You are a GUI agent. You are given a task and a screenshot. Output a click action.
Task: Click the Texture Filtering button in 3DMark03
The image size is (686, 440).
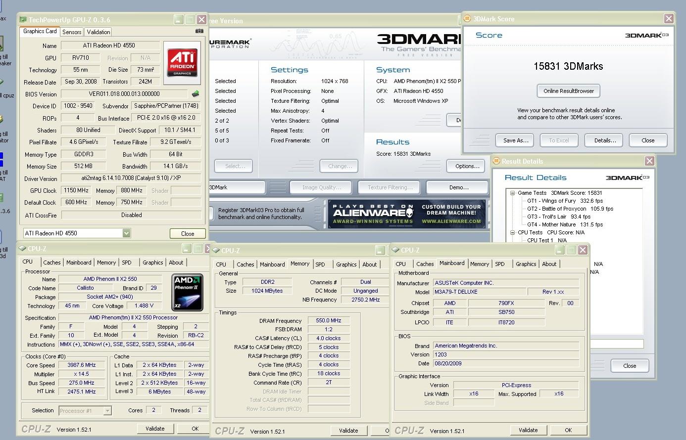point(390,187)
